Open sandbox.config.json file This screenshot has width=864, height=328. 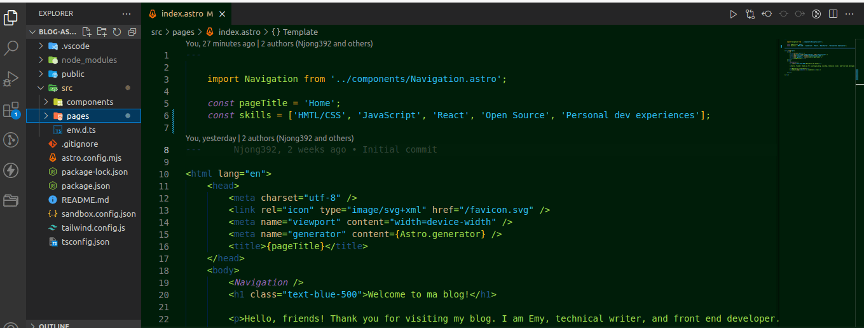pyautogui.click(x=99, y=214)
